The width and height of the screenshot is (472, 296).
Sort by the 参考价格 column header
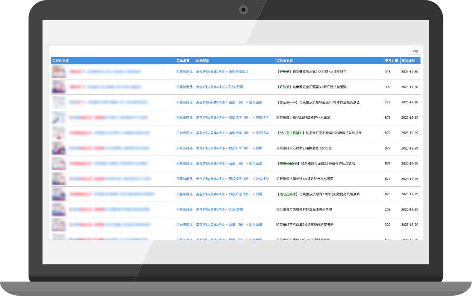pyautogui.click(x=391, y=61)
